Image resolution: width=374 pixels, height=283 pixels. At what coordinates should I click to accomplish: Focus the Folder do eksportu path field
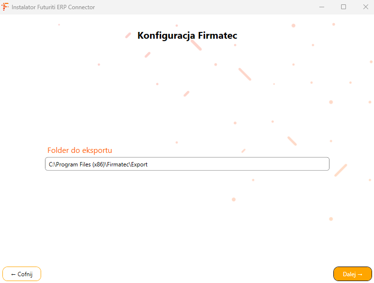tap(187, 164)
